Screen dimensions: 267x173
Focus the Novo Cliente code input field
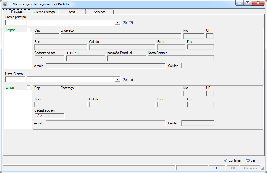[x=15, y=79]
